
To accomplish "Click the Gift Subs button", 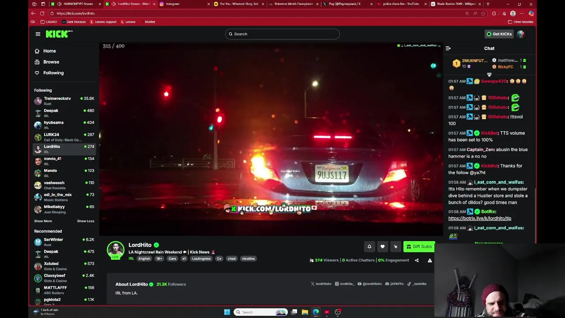I will pyautogui.click(x=419, y=246).
